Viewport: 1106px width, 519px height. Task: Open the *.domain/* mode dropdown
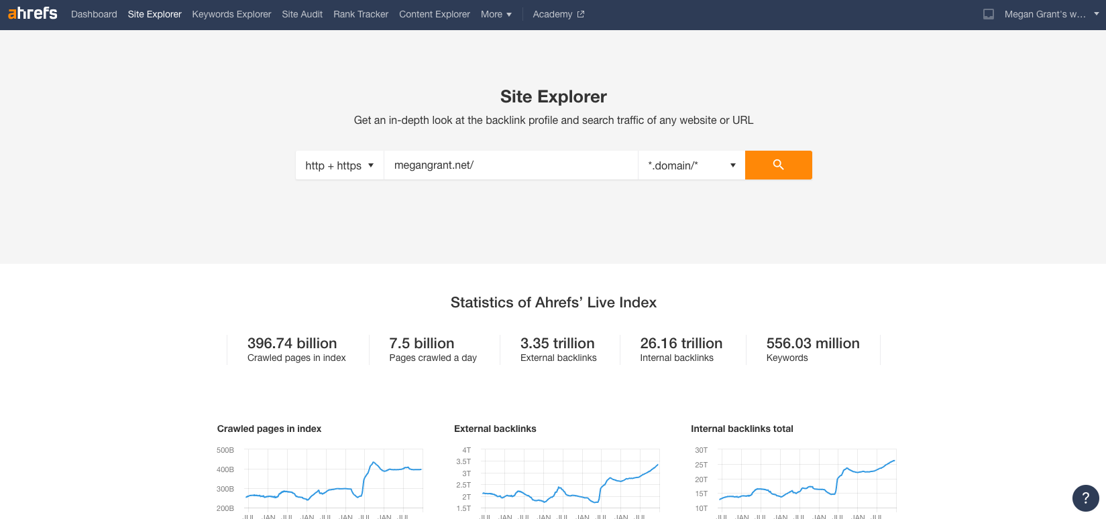pos(692,165)
